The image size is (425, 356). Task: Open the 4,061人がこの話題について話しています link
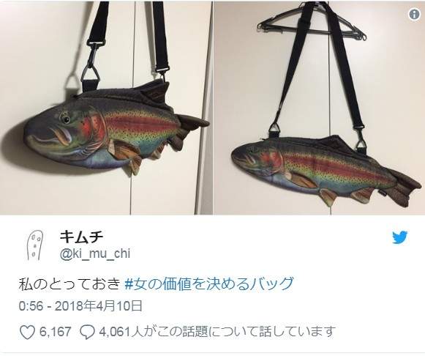pyautogui.click(x=217, y=332)
